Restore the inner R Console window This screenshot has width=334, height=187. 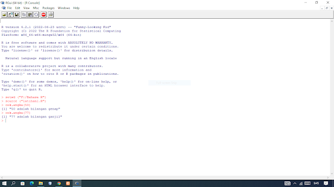coord(327,8)
